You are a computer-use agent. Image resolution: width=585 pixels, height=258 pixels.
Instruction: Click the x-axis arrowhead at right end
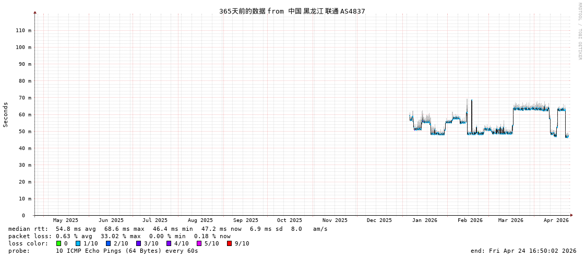[571, 215]
